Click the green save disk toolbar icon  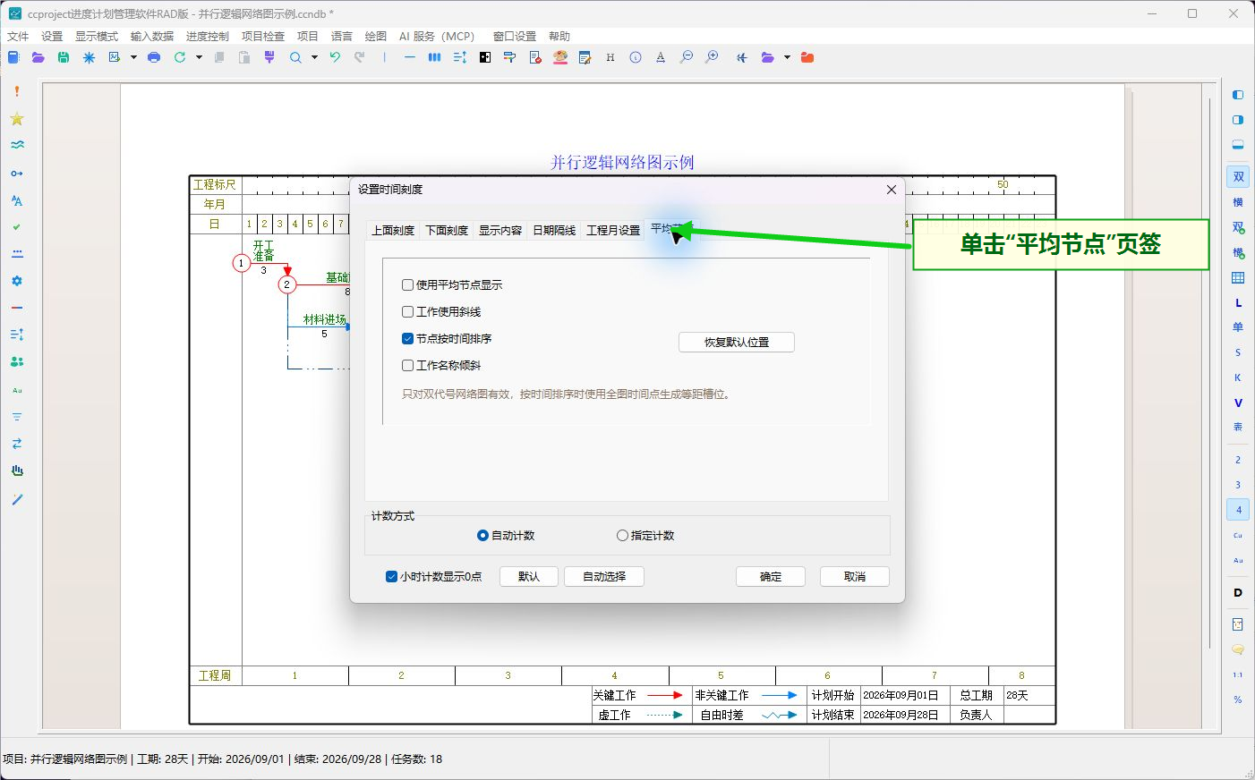coord(64,57)
